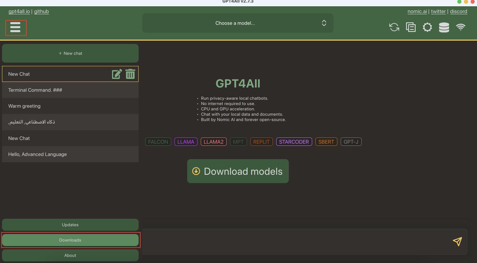Click the wifi network status icon
Image resolution: width=477 pixels, height=263 pixels.
coord(461,27)
